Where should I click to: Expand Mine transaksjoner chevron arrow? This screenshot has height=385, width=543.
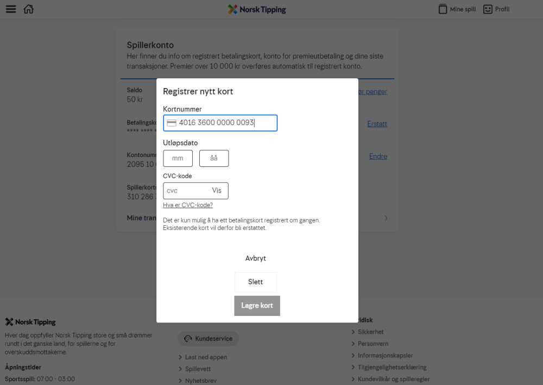click(386, 218)
